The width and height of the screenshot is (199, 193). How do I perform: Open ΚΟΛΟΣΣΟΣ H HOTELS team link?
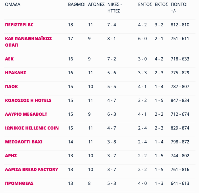(x=28, y=100)
